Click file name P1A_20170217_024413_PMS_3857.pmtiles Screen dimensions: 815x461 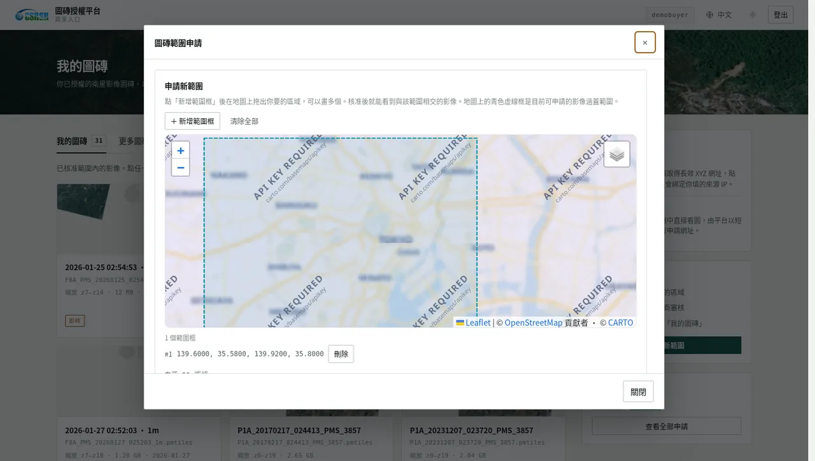point(305,443)
